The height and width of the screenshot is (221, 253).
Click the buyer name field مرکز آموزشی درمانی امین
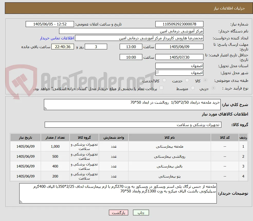[x=131, y=31]
